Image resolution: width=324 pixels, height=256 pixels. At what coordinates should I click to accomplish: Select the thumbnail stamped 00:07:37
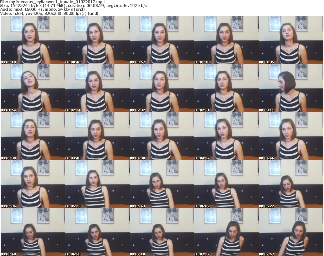tap(226, 232)
